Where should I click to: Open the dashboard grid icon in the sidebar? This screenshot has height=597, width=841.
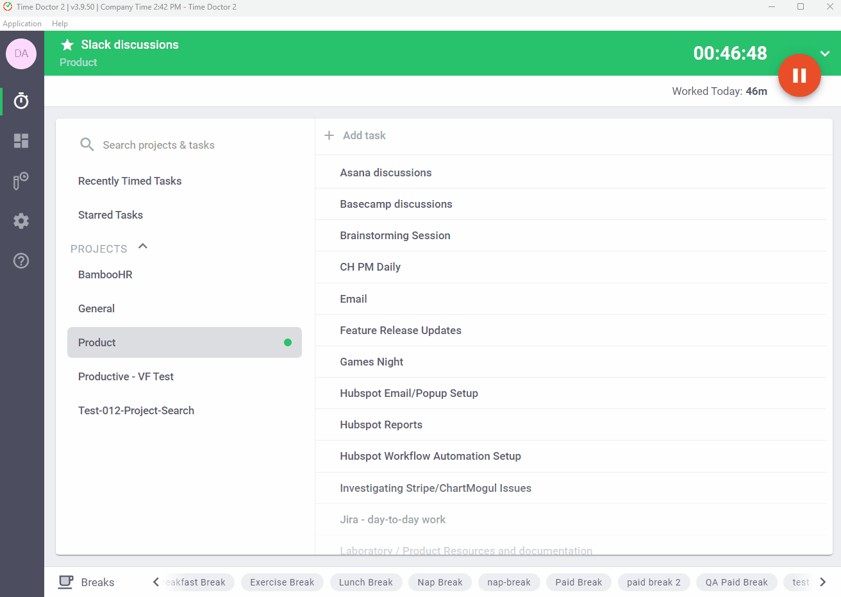[21, 140]
